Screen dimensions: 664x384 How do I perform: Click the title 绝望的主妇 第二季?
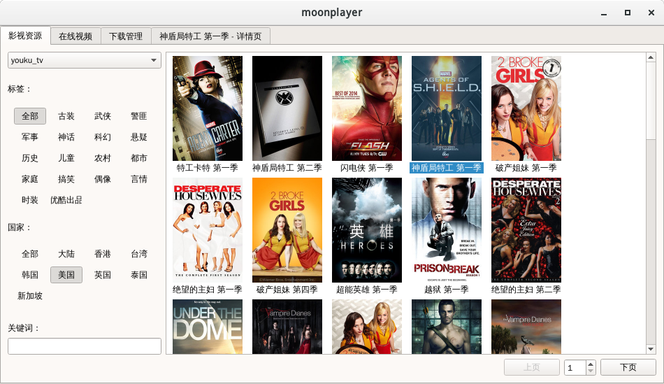pos(526,290)
